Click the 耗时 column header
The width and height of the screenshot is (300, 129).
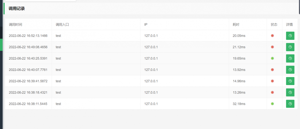pyautogui.click(x=236, y=24)
